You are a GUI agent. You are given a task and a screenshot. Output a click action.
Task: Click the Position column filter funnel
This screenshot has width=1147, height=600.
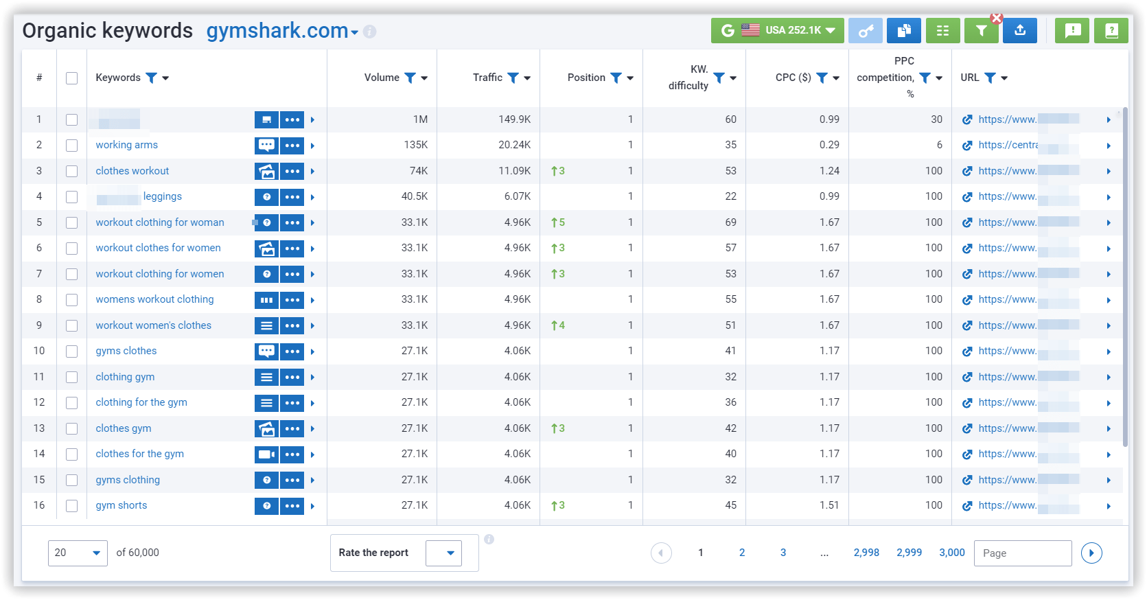coord(616,78)
